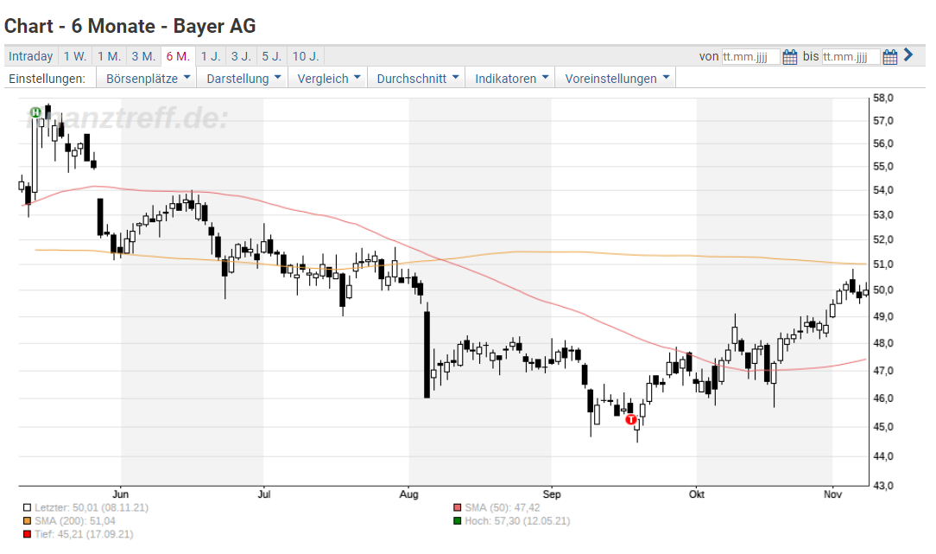Click the green Hoch legend swatch
The width and height of the screenshot is (936, 554).
coord(458,521)
